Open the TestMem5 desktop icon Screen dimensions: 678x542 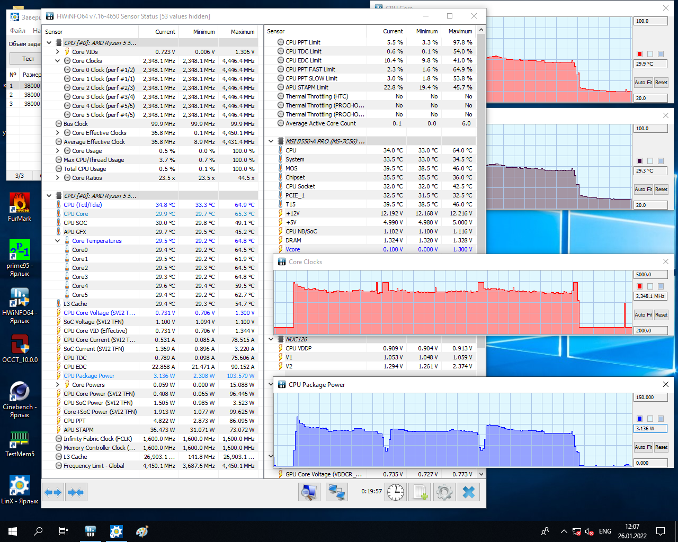click(x=20, y=444)
